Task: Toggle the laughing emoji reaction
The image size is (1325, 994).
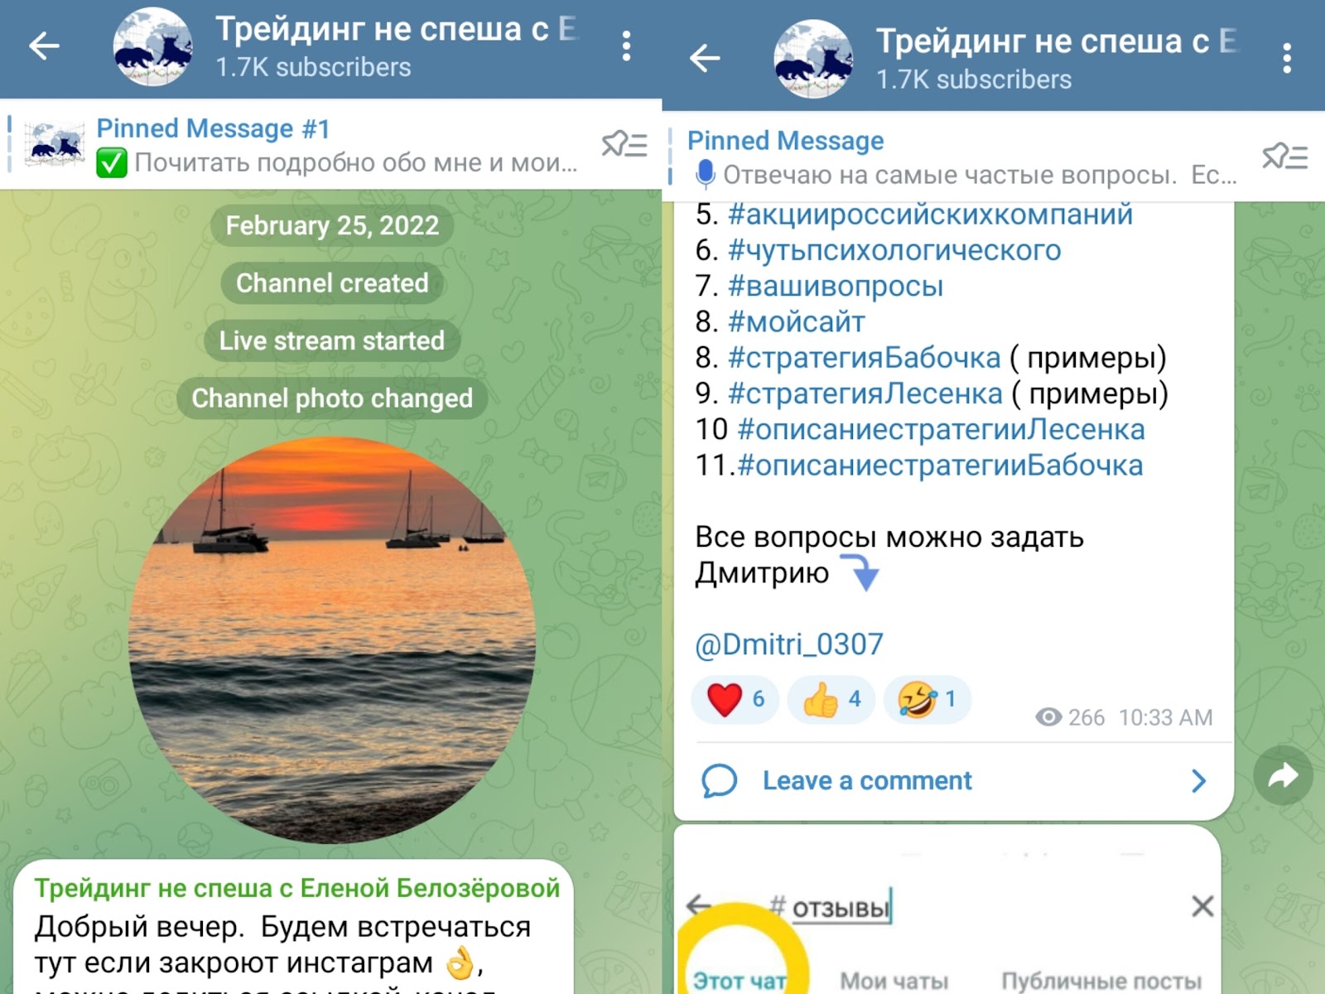Action: [x=927, y=700]
